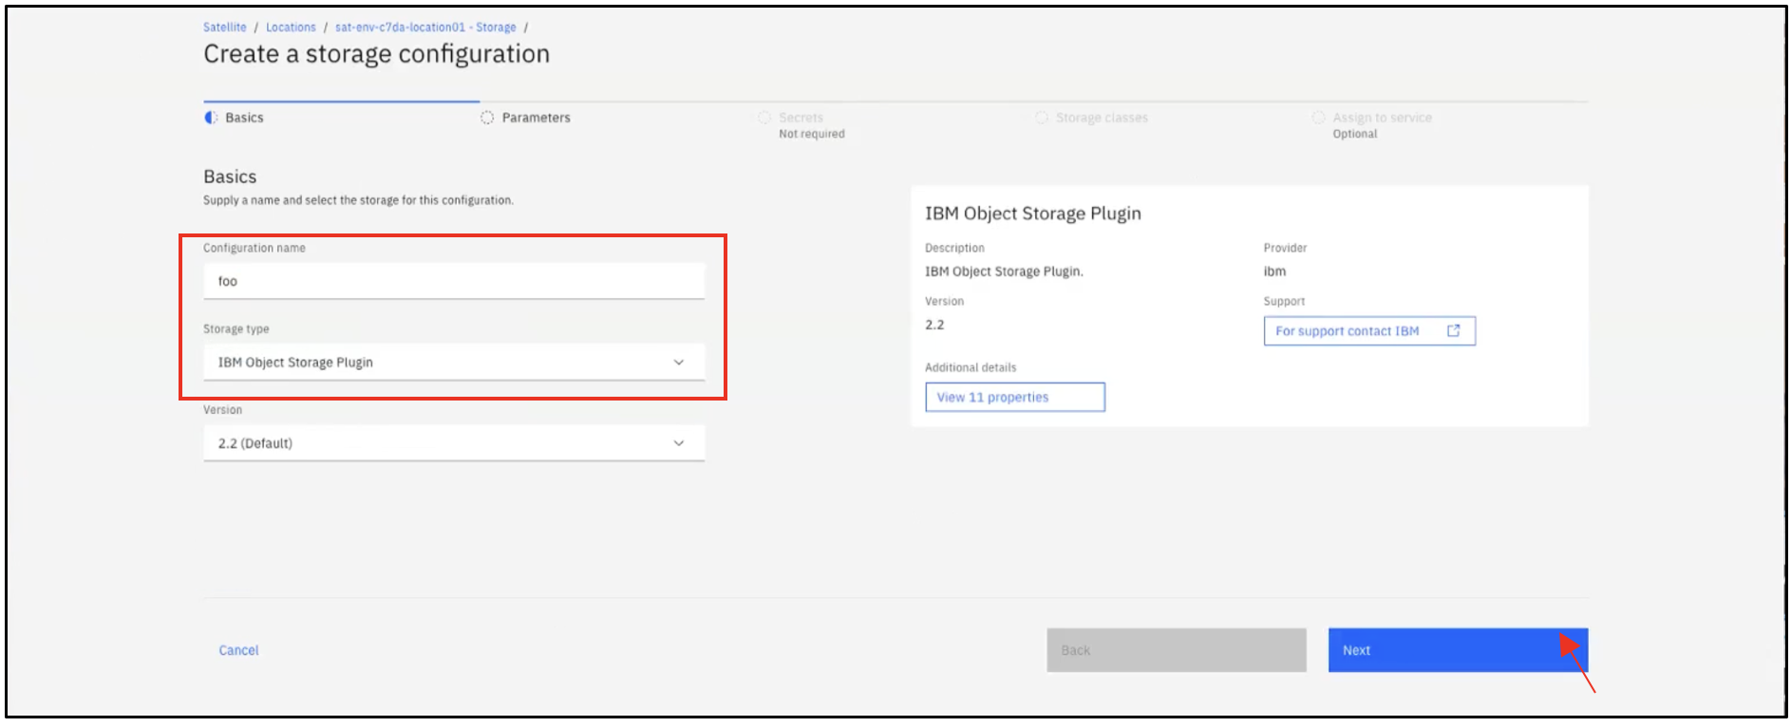This screenshot has width=1791, height=727.
Task: Click the Cancel link
Action: pos(238,650)
